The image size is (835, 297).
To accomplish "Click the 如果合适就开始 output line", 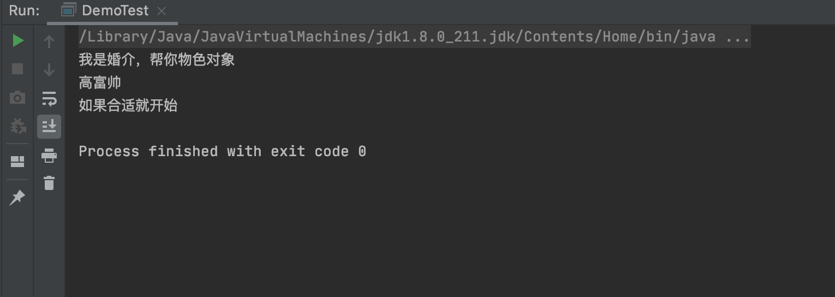I will point(128,105).
